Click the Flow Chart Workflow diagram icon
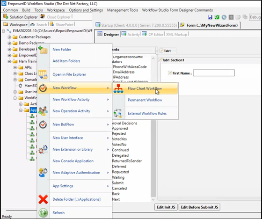 [x=118, y=88]
